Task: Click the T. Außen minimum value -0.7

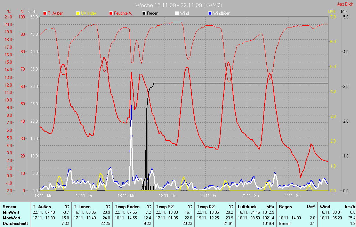Action: click(x=66, y=212)
